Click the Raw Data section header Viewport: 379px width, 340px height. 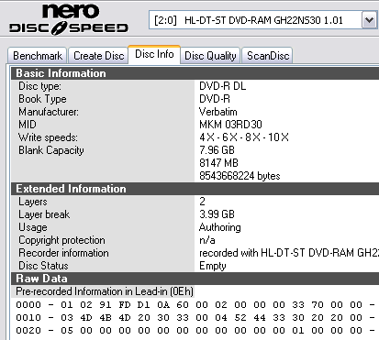pos(195,279)
